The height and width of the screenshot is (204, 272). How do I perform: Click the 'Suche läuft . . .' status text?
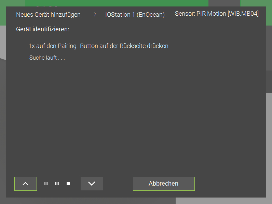(x=47, y=58)
